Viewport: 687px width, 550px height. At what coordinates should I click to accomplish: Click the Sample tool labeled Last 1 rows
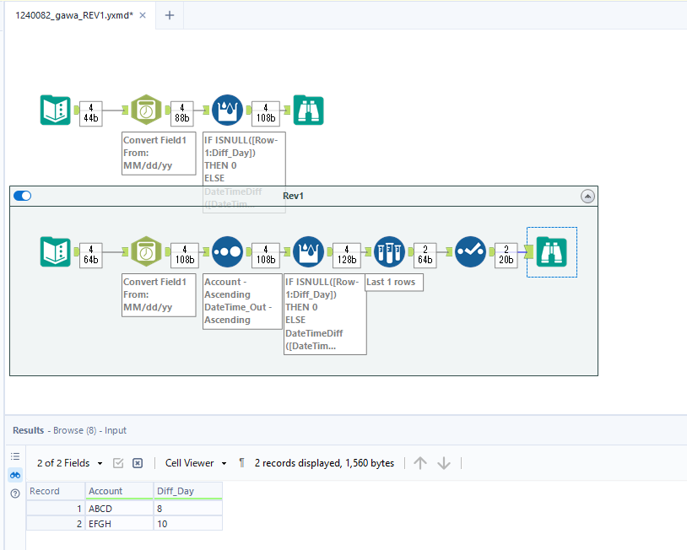click(389, 251)
